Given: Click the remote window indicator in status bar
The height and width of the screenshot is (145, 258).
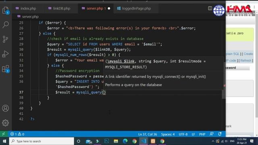Looking at the screenshot, I should tap(4, 134).
